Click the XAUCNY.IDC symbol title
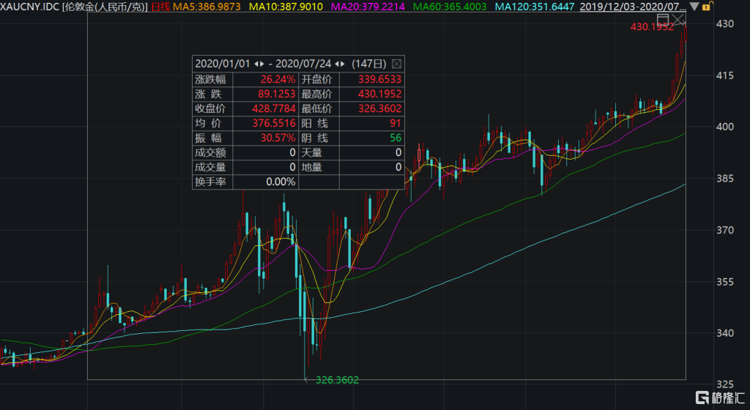This screenshot has width=750, height=410. click(29, 7)
